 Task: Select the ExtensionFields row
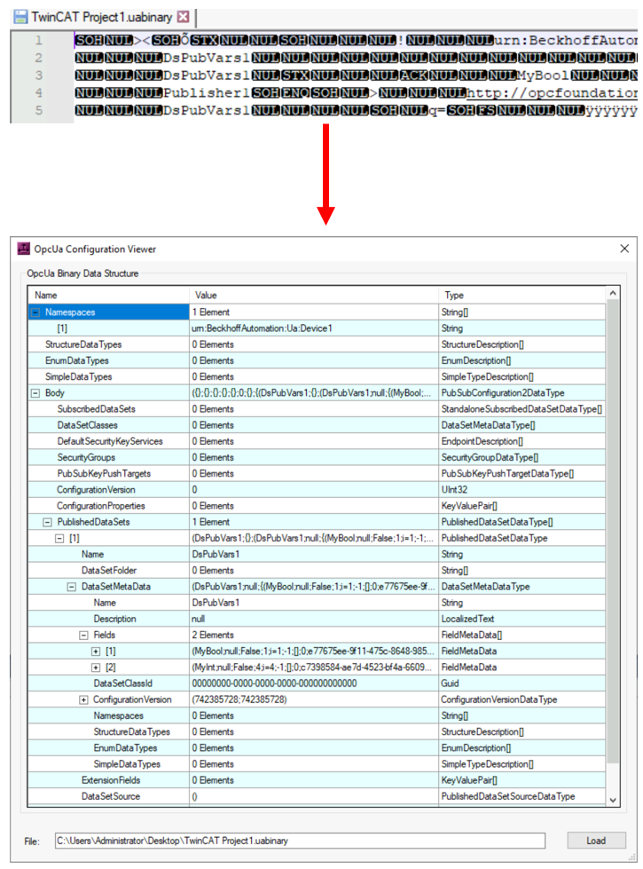(x=317, y=779)
